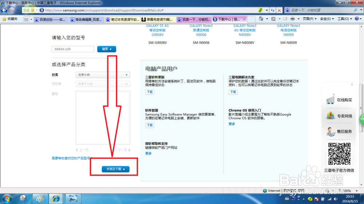This screenshot has height=204, width=364.
Task: Click 更多 under 微软帮助和支持
Action: [x=149, y=153]
